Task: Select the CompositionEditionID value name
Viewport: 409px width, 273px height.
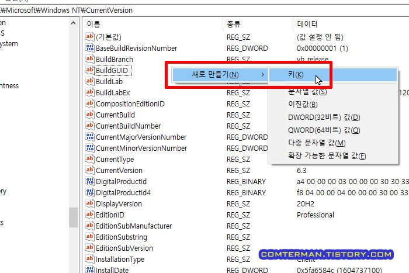Action: 130,103
